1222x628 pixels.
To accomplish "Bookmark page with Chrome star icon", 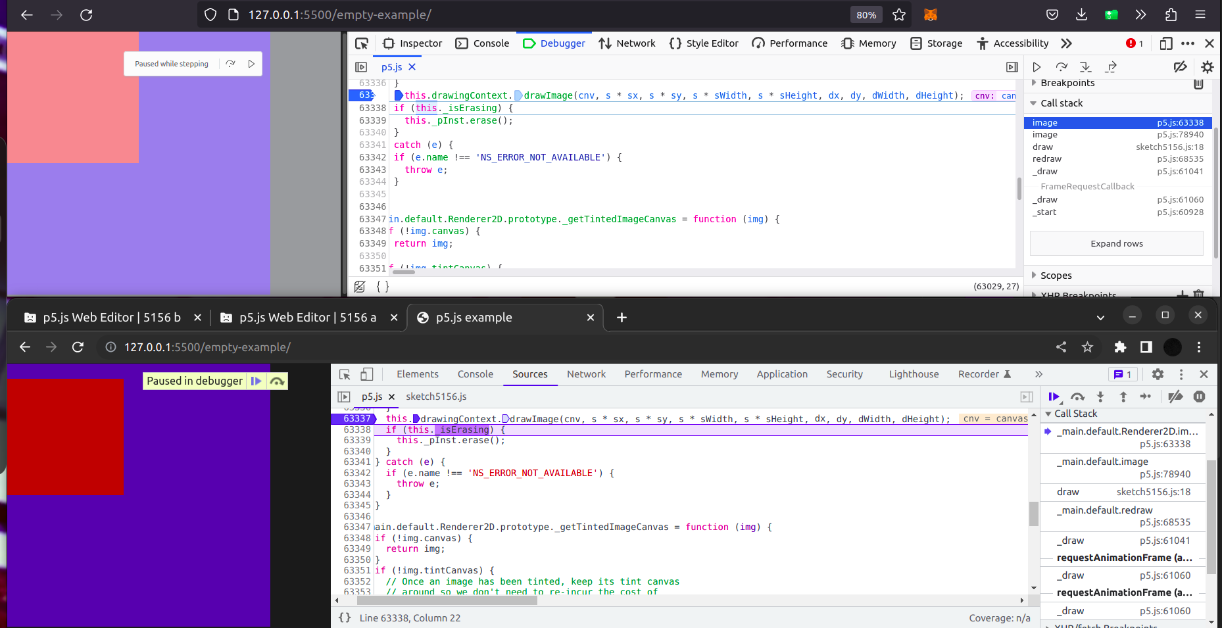I will 1088,347.
